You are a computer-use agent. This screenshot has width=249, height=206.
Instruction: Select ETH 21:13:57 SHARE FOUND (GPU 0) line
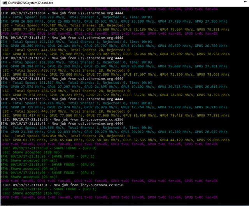tap(47, 165)
